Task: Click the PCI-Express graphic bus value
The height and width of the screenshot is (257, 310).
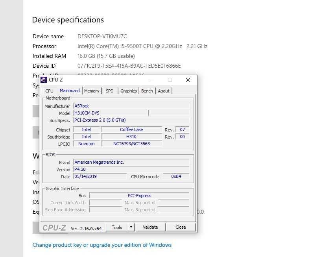Action: 139,196
